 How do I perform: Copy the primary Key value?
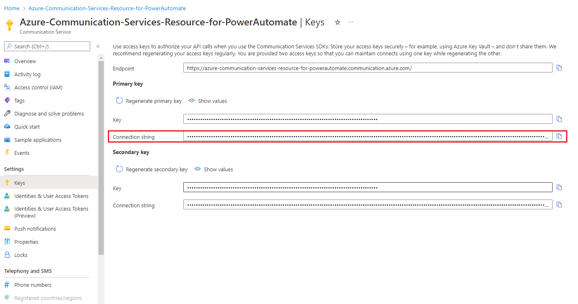point(559,119)
